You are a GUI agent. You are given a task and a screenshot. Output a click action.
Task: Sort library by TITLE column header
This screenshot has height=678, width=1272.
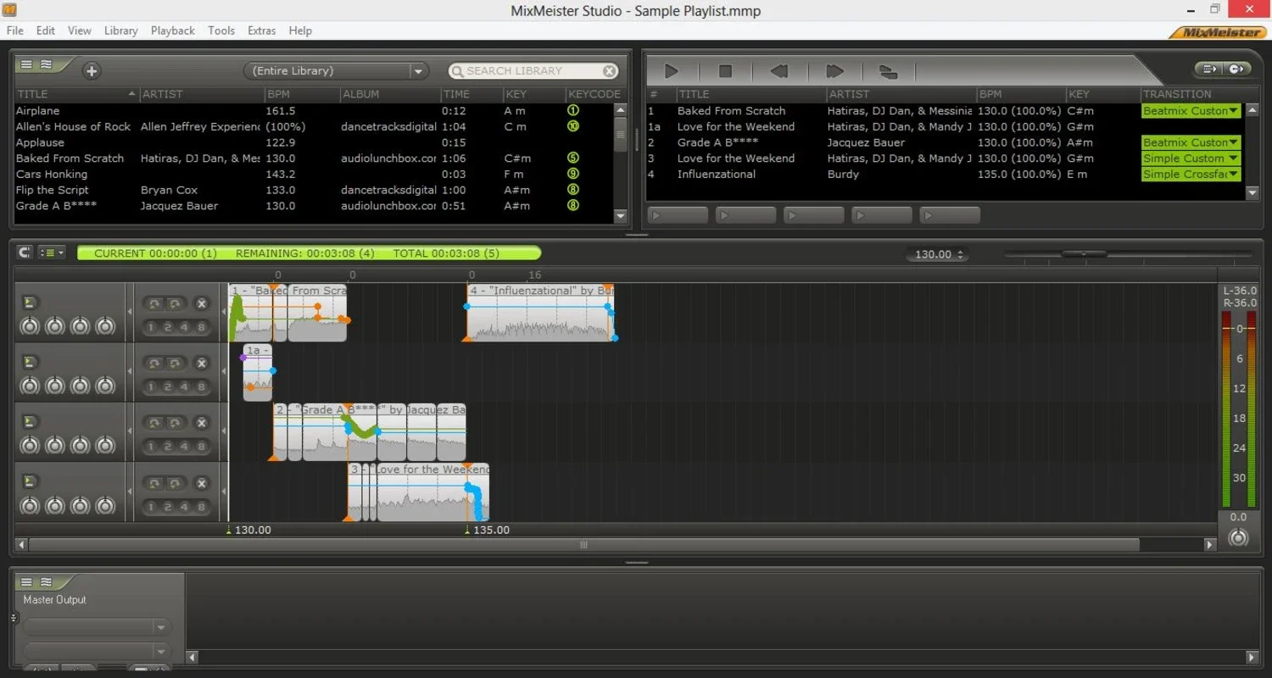(x=75, y=94)
